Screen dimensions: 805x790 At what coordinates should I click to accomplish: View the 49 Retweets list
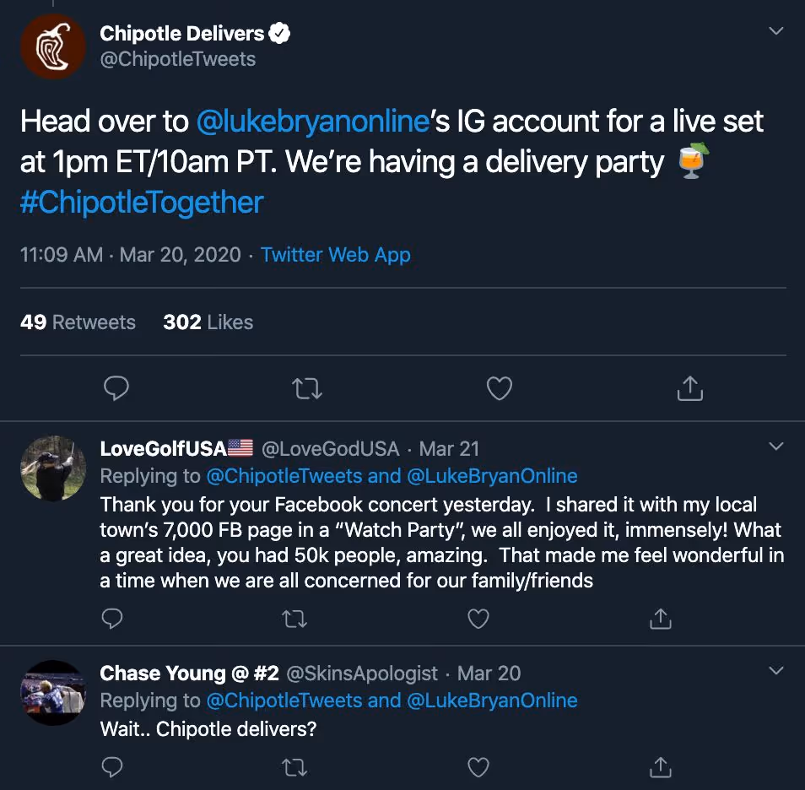pyautogui.click(x=78, y=322)
